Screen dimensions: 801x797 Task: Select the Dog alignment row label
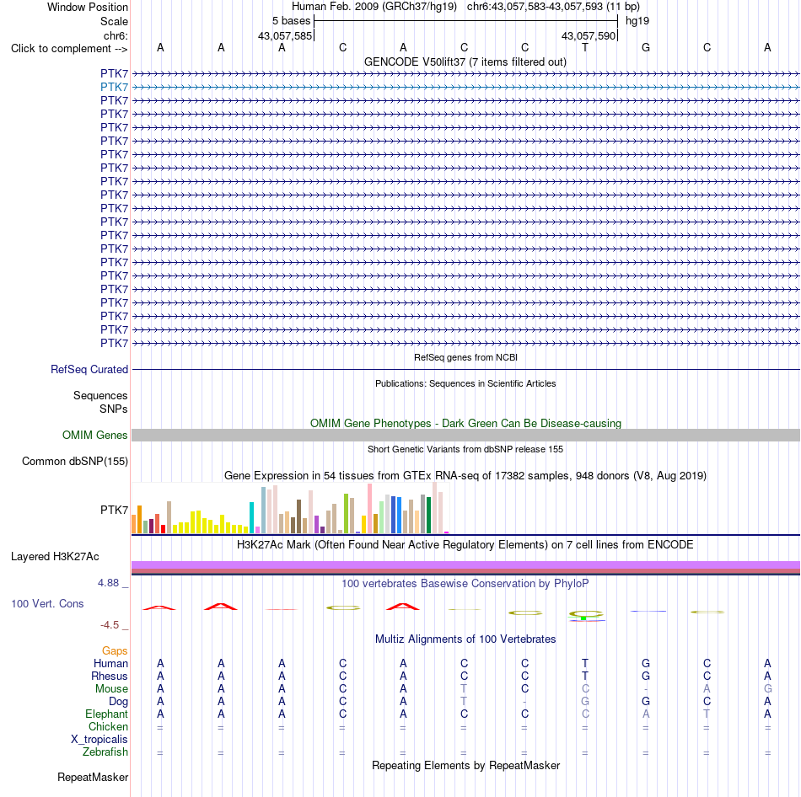click(118, 702)
